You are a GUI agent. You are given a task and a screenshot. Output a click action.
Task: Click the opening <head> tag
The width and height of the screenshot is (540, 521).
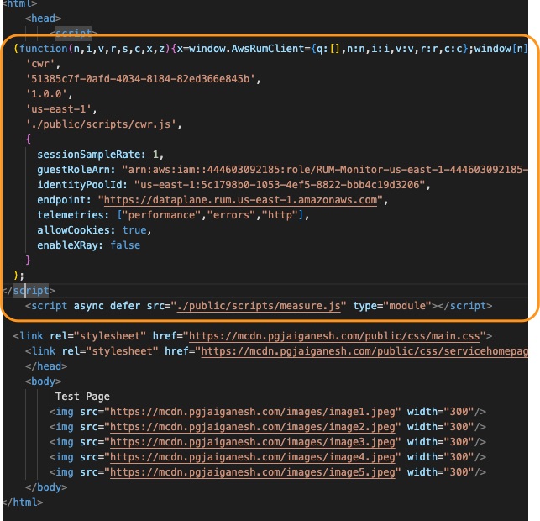tap(44, 18)
